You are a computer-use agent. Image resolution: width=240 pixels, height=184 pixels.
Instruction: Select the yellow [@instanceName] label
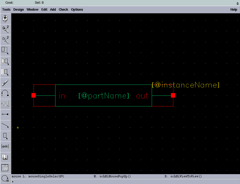185,85
